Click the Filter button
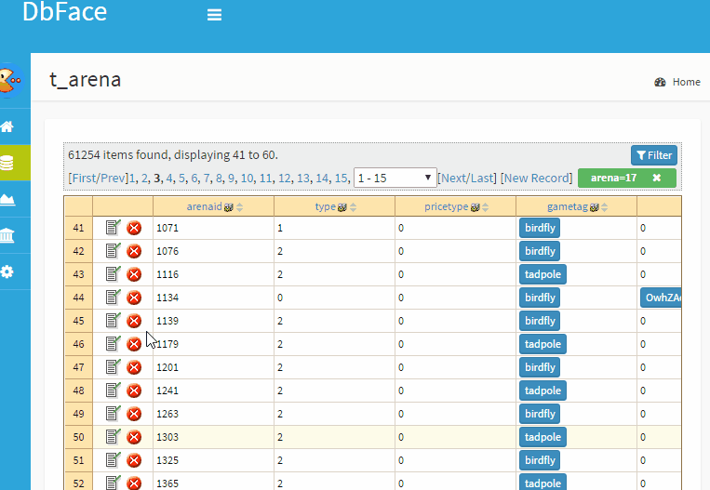 point(654,155)
